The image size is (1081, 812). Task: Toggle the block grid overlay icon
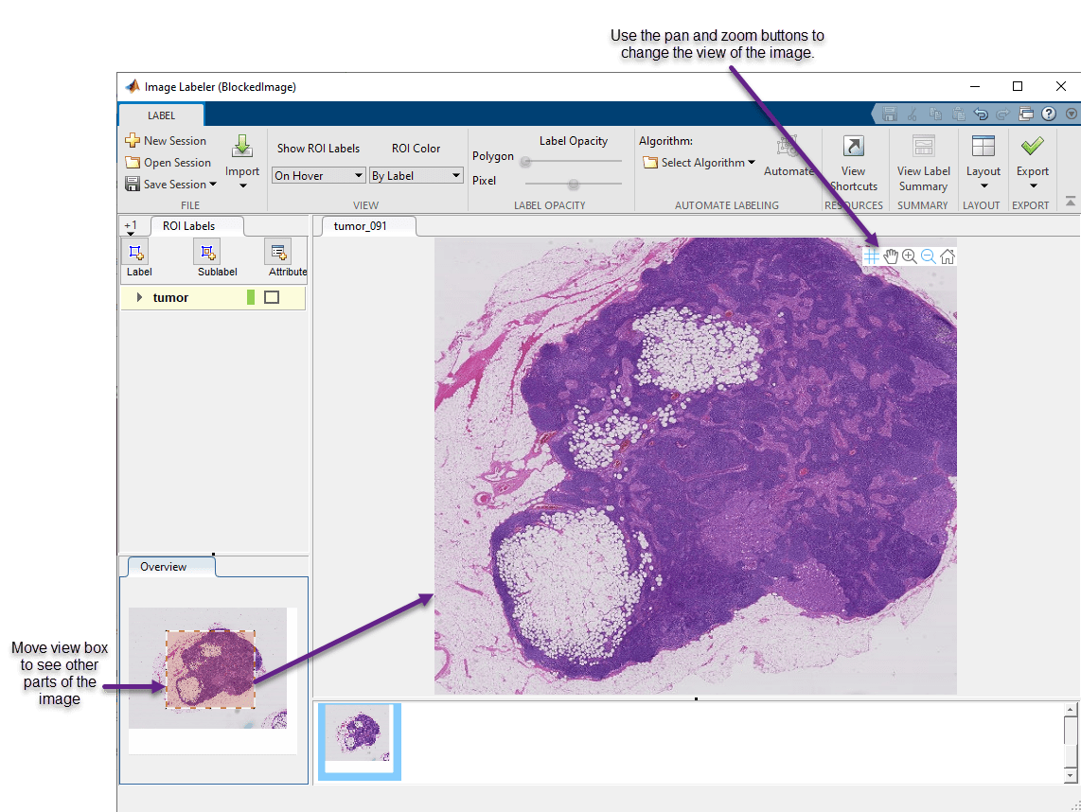tap(870, 256)
